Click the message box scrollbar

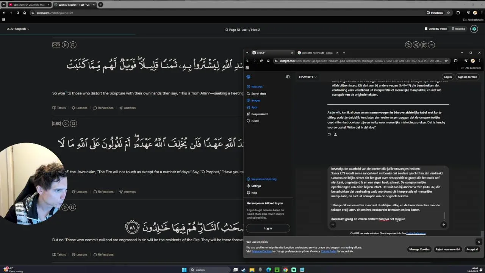tap(444, 216)
